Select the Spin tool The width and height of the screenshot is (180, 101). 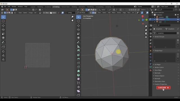tap(78, 75)
